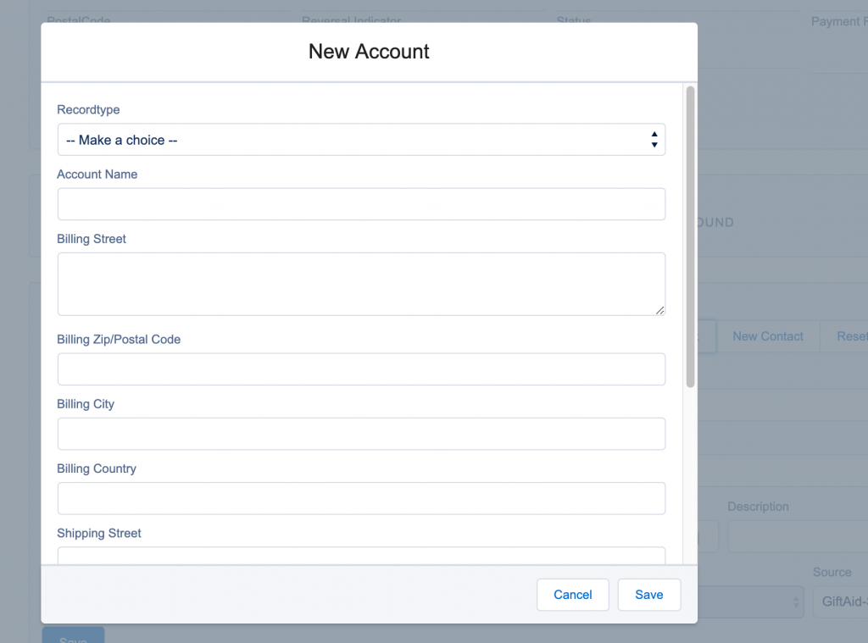Open the stepper-arrow dropdown beside Source
Image resolution: width=868 pixels, height=643 pixels.
click(x=797, y=601)
